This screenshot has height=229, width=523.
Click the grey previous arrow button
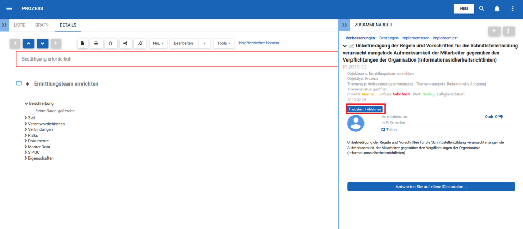(15, 43)
